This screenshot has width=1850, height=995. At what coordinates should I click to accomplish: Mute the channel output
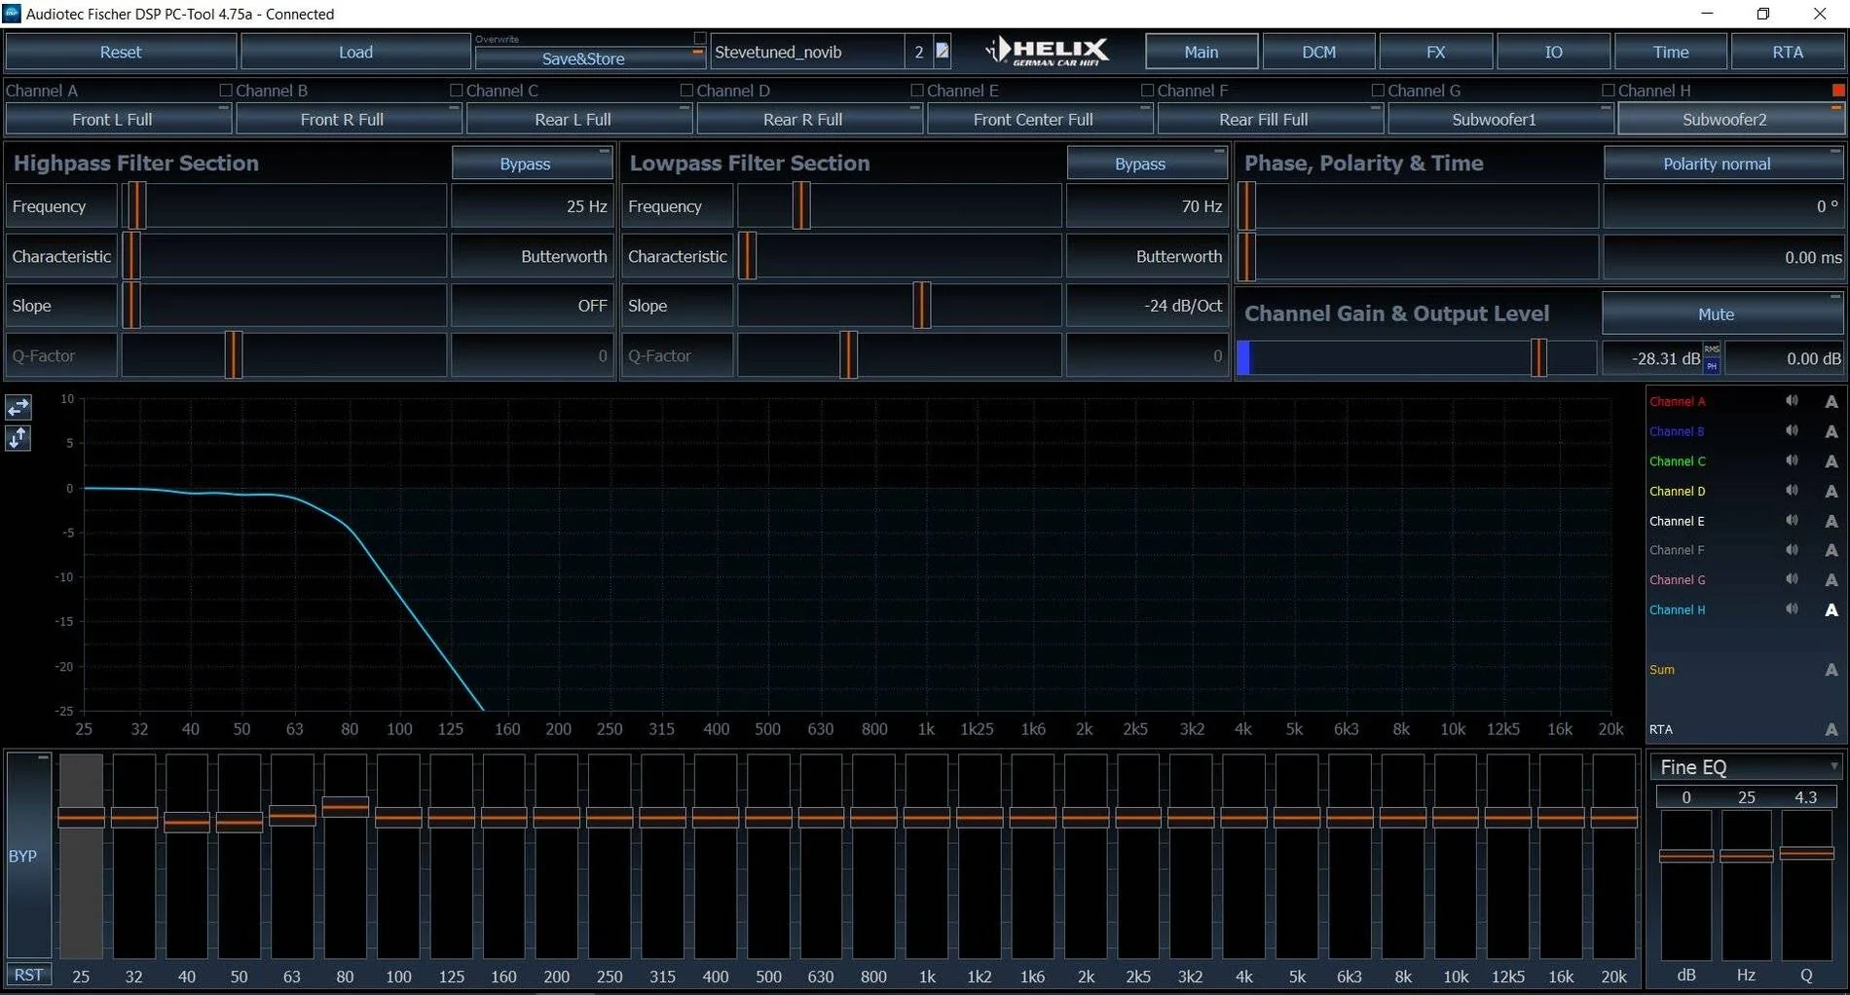pos(1722,313)
